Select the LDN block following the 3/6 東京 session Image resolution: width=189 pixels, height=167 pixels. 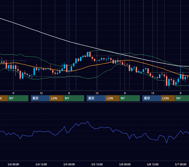pos(168,98)
